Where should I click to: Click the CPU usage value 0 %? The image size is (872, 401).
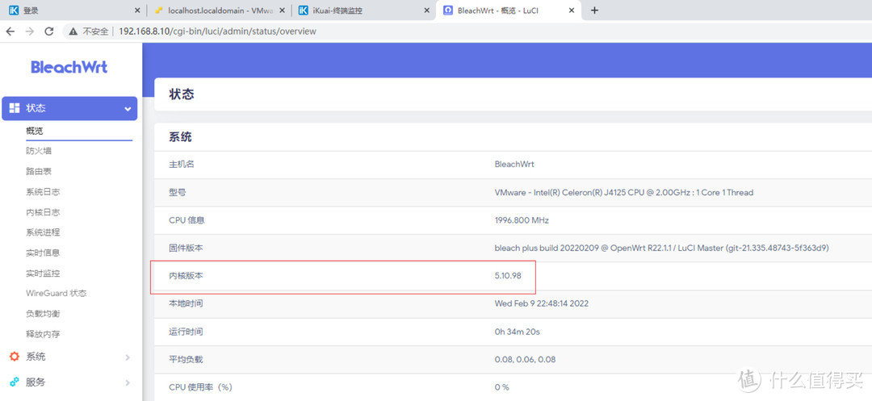tap(501, 387)
